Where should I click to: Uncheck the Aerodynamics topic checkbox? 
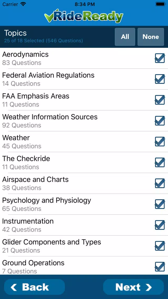[160, 58]
